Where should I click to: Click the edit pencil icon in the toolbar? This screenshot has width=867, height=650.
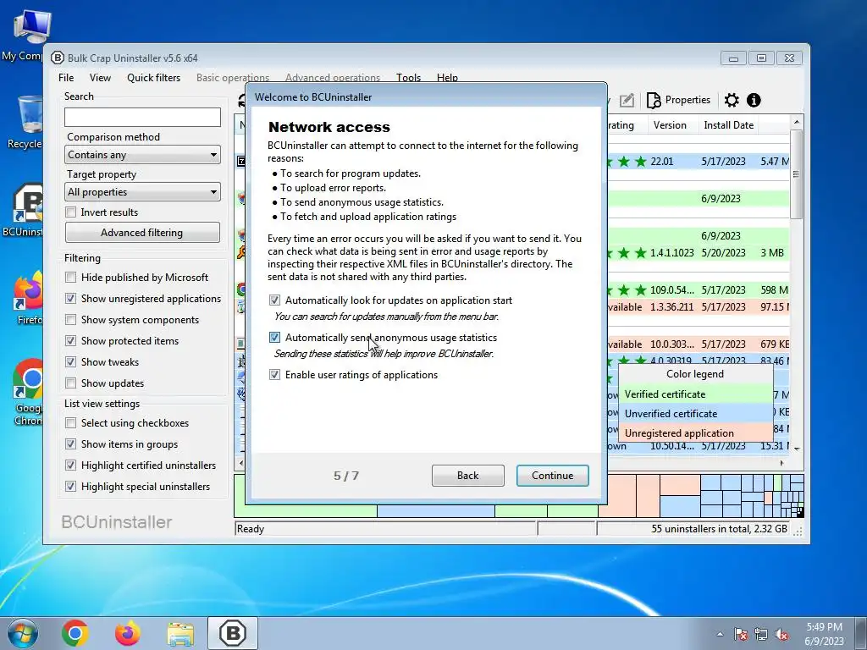[x=627, y=100]
